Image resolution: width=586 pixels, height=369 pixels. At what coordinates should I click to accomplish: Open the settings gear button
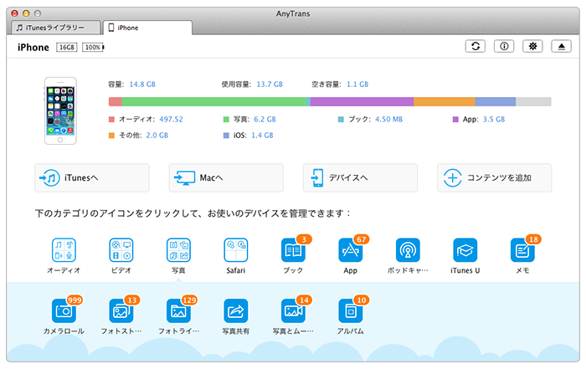pos(533,46)
